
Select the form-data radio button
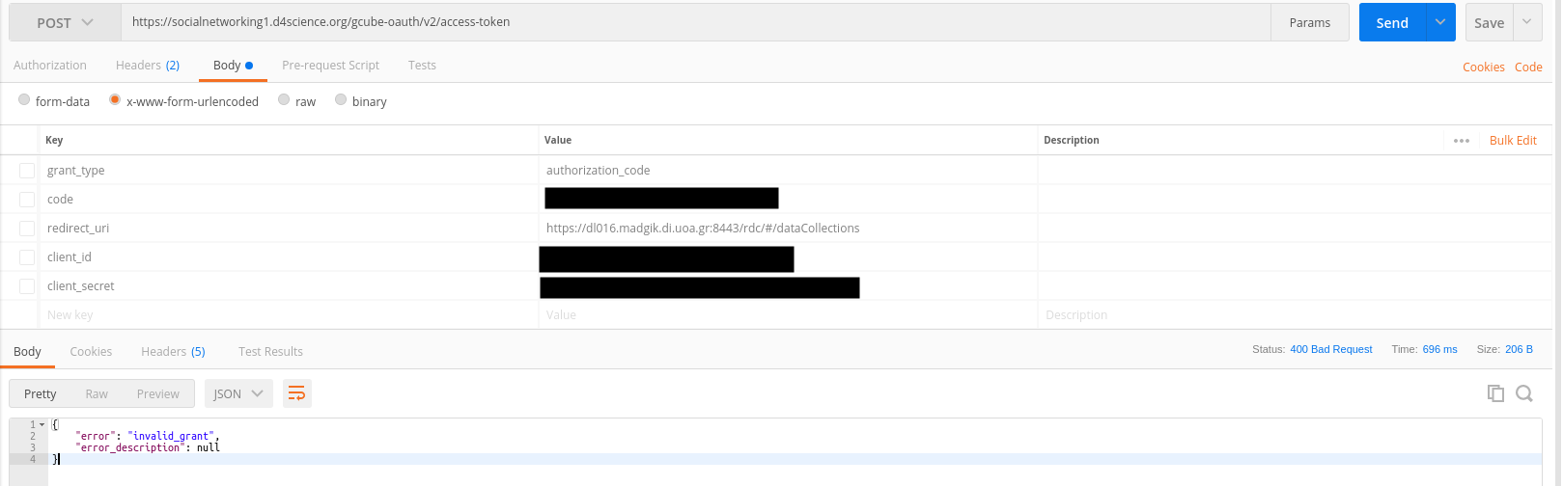(x=24, y=100)
